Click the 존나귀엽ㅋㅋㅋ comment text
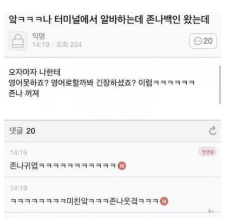This screenshot has width=229, height=220. pos(63,166)
